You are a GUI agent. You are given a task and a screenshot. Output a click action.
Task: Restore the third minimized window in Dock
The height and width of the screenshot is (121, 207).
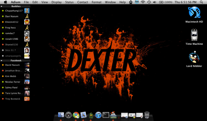tap(139, 115)
